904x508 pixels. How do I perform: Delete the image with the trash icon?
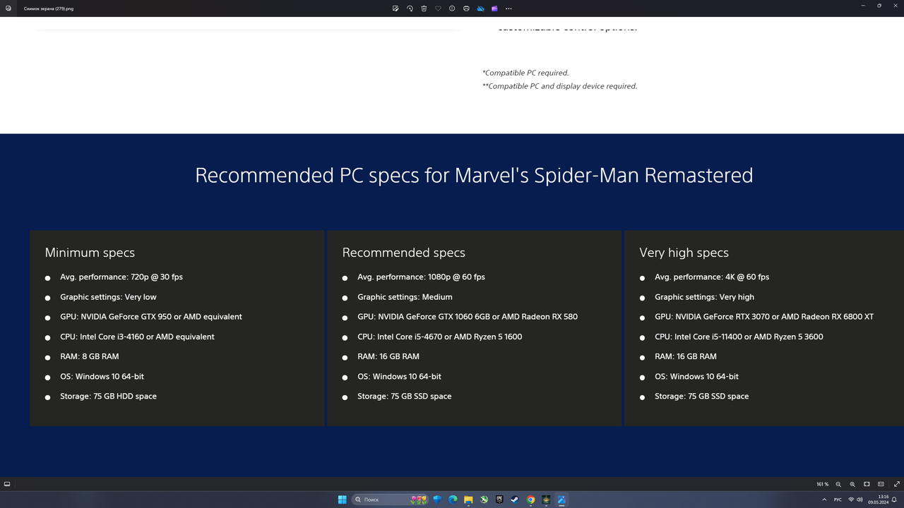(424, 8)
